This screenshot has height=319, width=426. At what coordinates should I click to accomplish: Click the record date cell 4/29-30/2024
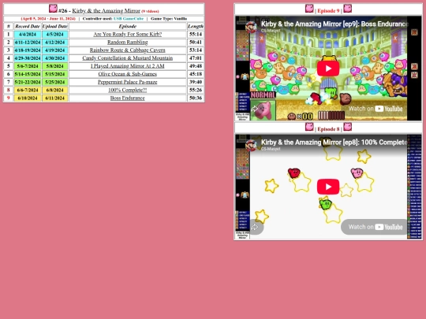(28, 58)
